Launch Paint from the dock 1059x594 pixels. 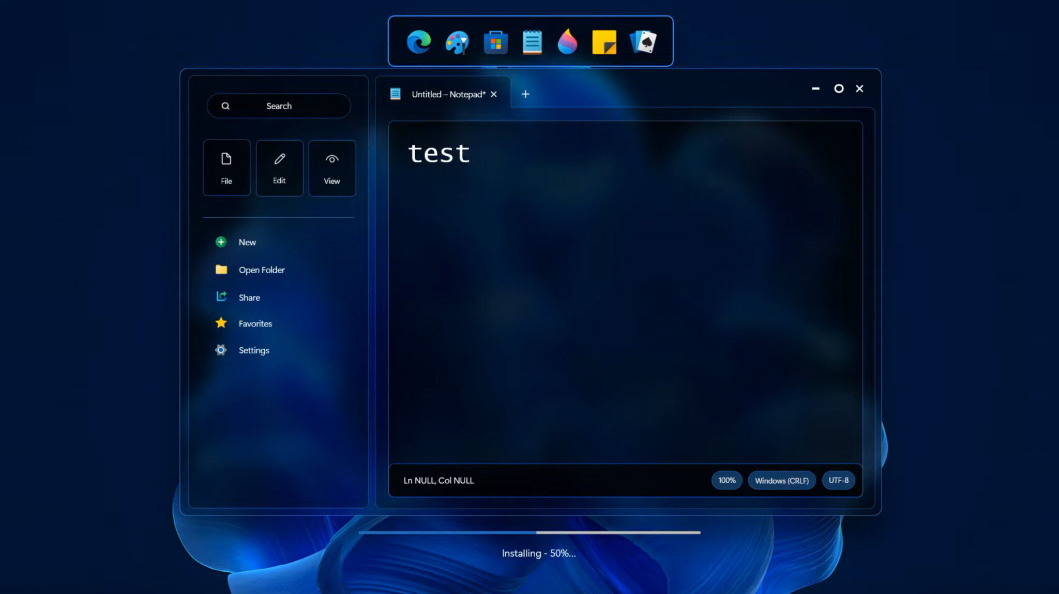coord(457,42)
